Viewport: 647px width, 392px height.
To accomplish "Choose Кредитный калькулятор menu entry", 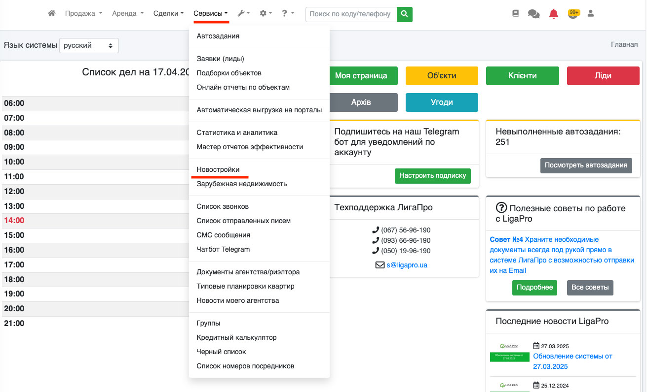I will (x=236, y=337).
